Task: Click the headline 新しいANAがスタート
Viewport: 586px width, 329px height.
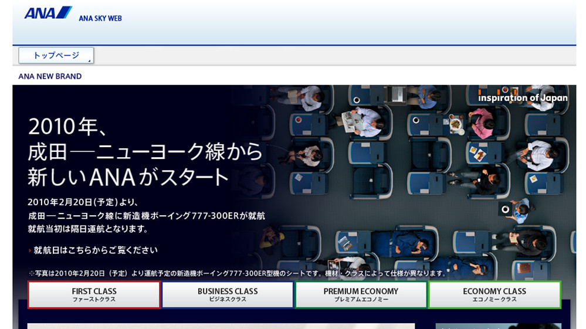Action: (x=128, y=177)
